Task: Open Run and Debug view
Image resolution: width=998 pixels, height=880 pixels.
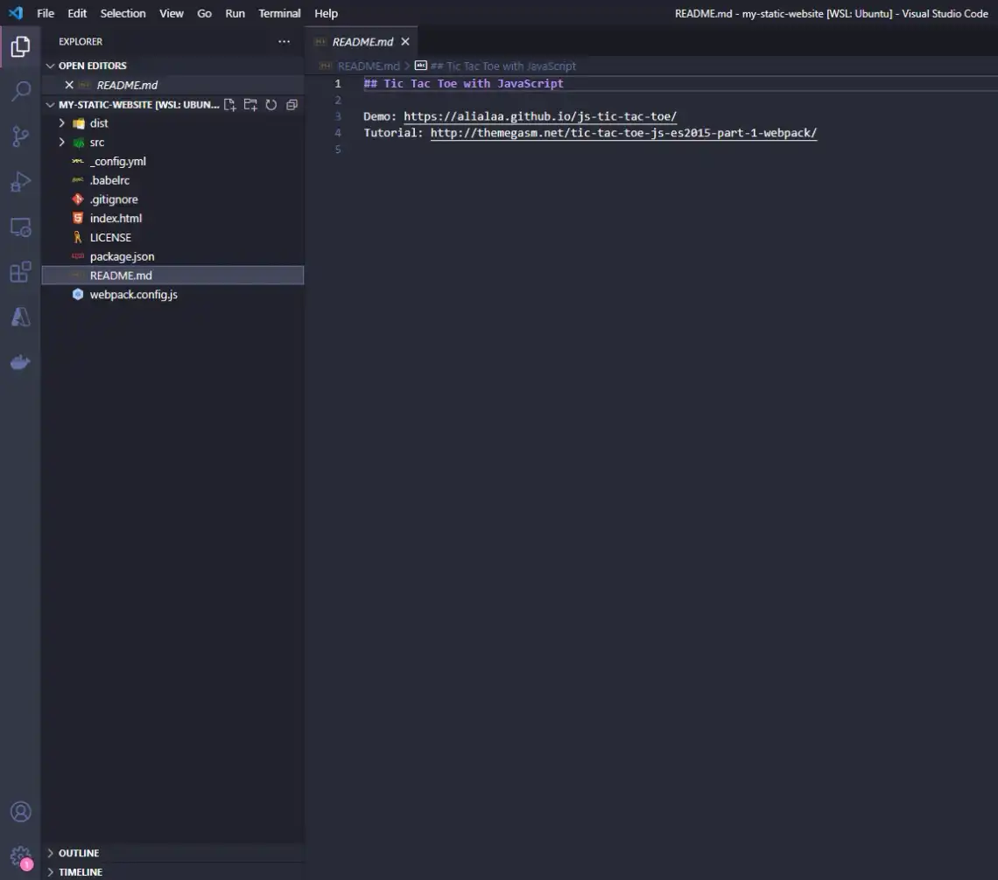Action: pos(20,182)
